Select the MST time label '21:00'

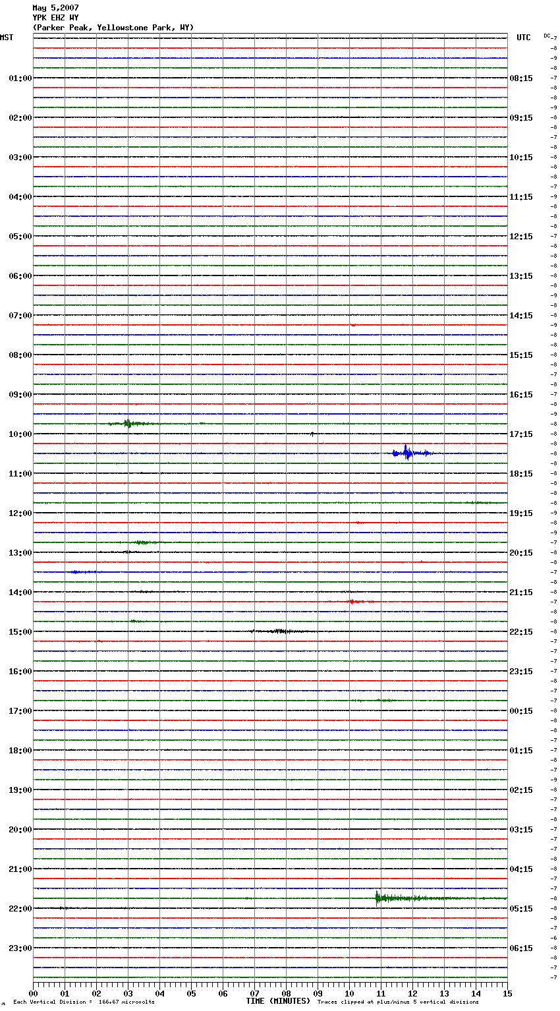(20, 869)
